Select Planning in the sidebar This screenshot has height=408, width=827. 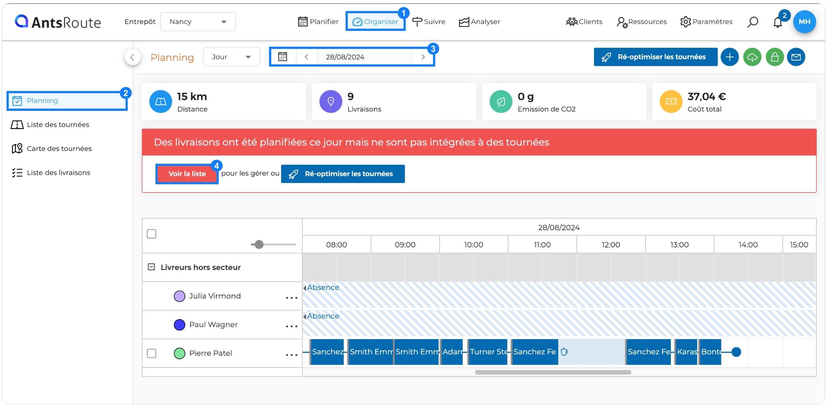(67, 101)
